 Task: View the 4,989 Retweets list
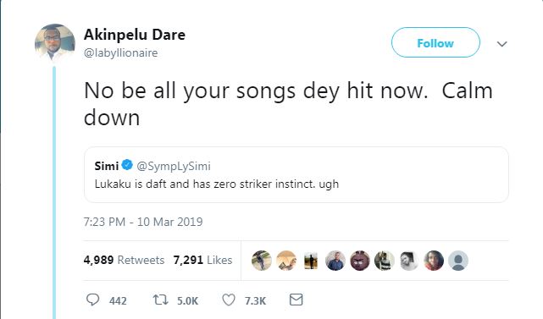click(x=124, y=260)
